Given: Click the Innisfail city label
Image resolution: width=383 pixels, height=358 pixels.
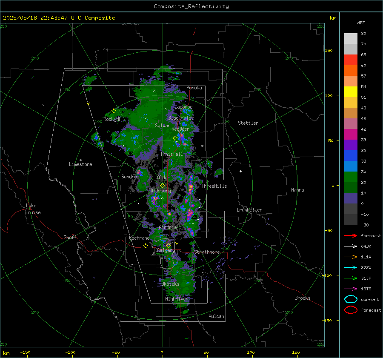Looking at the screenshot, I should [171, 154].
